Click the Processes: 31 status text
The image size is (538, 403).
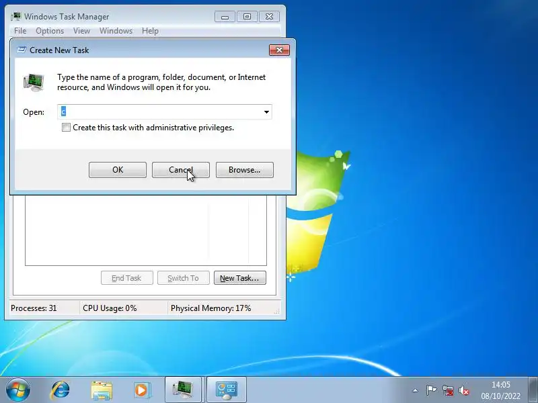tap(34, 308)
